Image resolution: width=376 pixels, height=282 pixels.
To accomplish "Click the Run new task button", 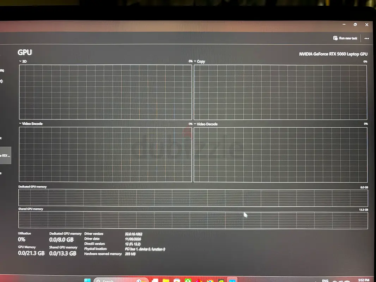I will point(345,38).
